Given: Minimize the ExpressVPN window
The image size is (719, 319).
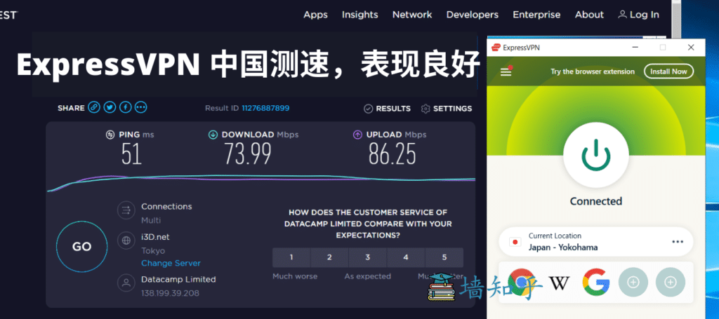Looking at the screenshot, I should 635,47.
